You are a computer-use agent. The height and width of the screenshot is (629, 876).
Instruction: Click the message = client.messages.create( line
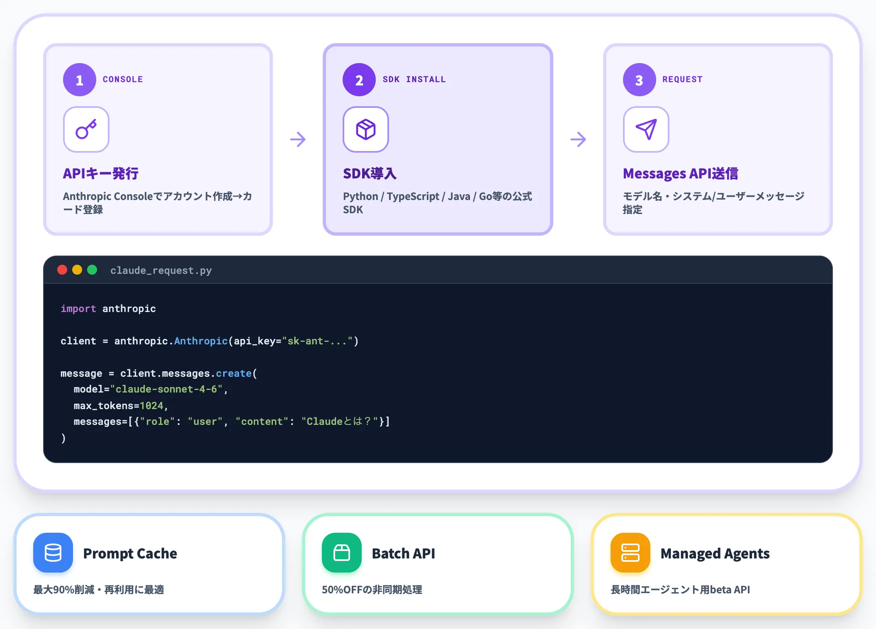(159, 373)
